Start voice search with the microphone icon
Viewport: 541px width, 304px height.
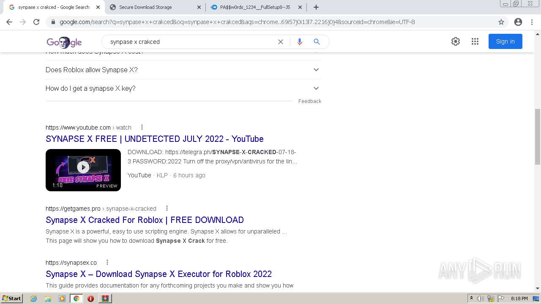pos(300,42)
